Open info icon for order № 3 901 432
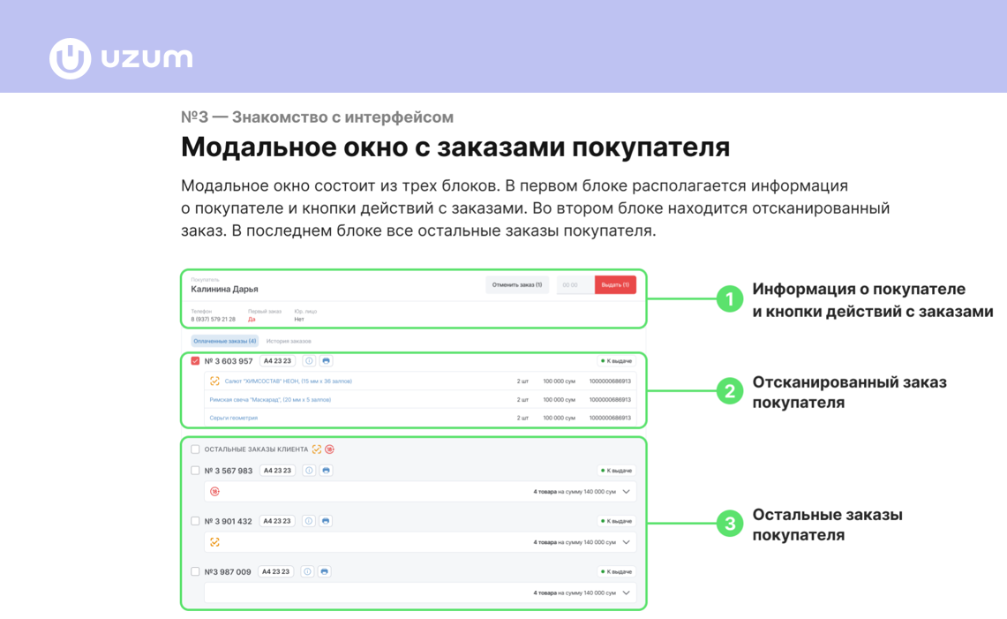The image size is (1007, 619). [308, 521]
